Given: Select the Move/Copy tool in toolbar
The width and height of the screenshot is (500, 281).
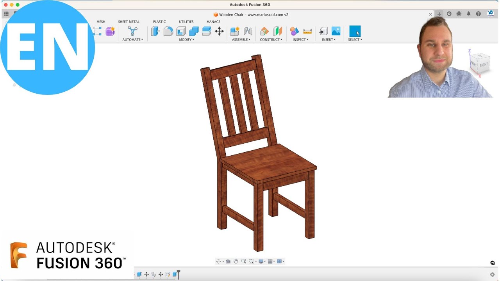Looking at the screenshot, I should 219,31.
